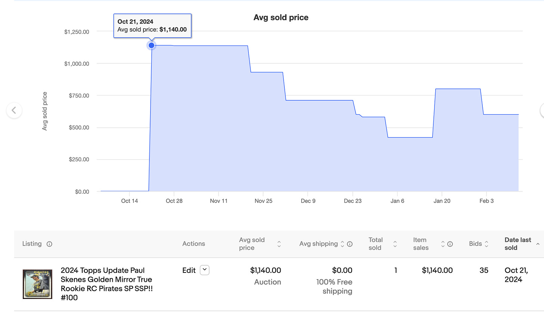Click the $750.00 y-axis label
The width and height of the screenshot is (544, 312).
tap(78, 96)
